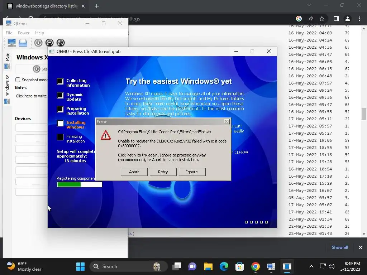Open the Power menu in QtEmu

(x=24, y=33)
